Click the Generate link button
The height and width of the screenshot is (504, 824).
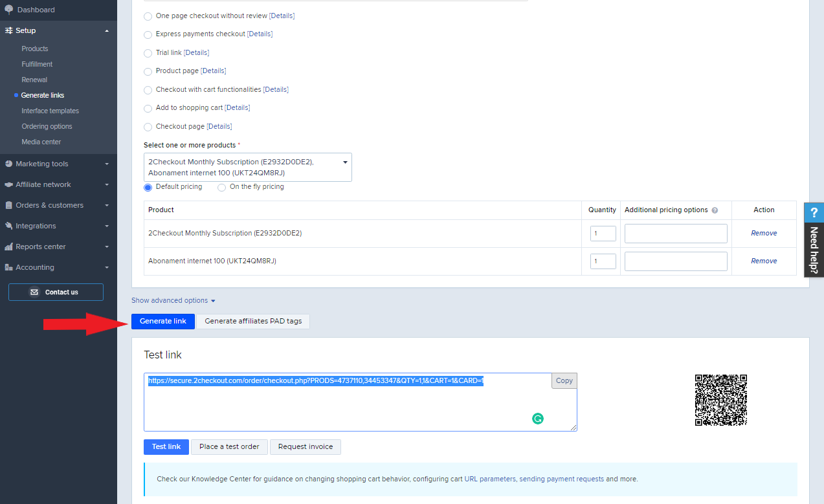(x=163, y=321)
